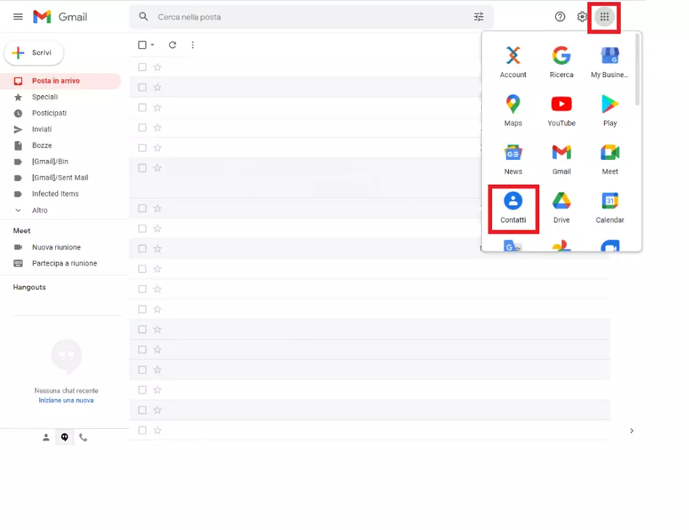Open the [Gmail]/Sent Mail label

(60, 177)
